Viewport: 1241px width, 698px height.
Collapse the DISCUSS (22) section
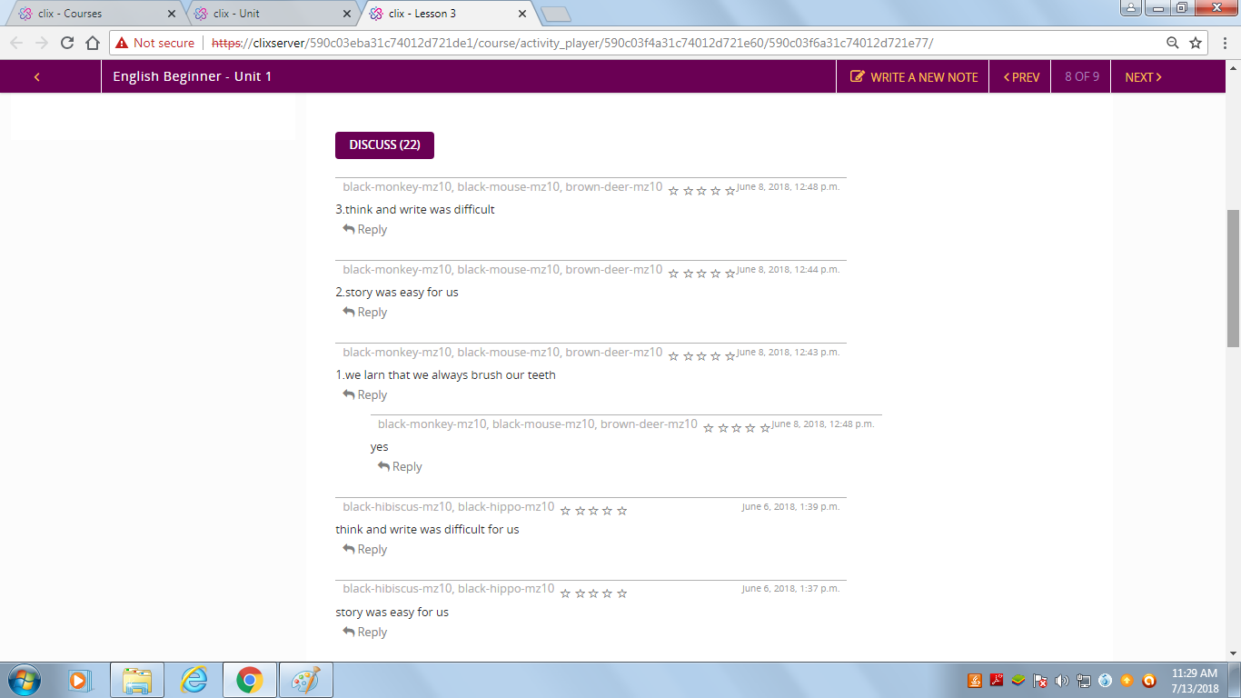(x=384, y=145)
